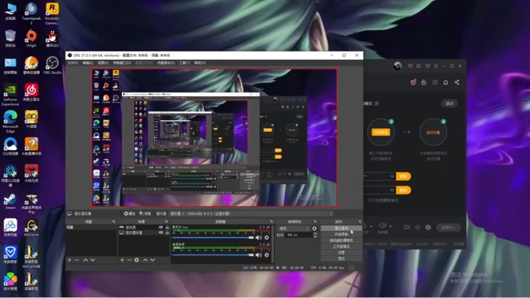This screenshot has width=530, height=298.
Task: Click camera icon in companion bottom bar
Action: coord(407,227)
